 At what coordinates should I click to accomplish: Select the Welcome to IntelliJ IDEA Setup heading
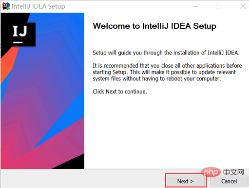[x=154, y=26]
